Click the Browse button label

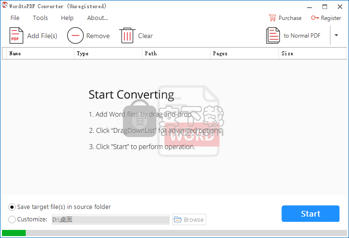click(193, 219)
